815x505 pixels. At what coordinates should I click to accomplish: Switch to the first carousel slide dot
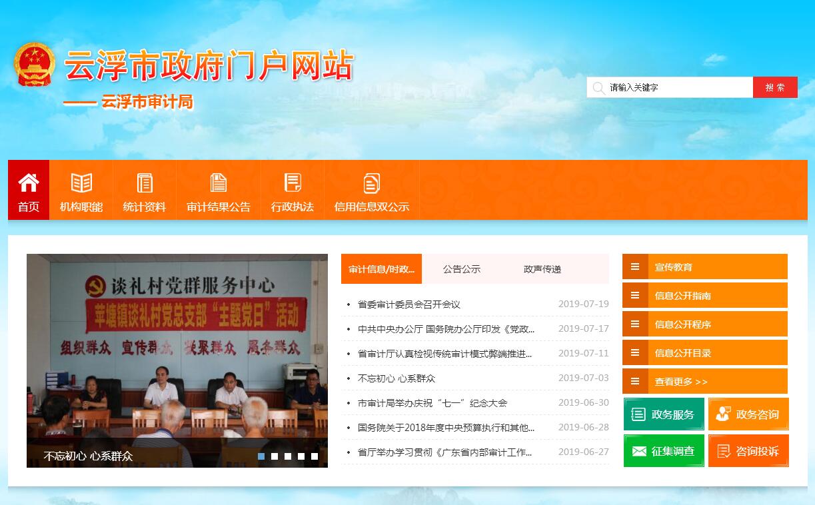[x=261, y=456]
